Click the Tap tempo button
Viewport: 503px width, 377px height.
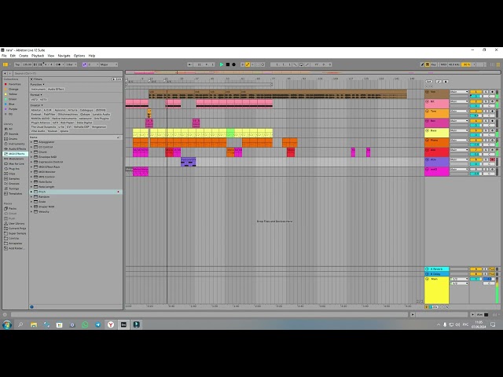pyautogui.click(x=17, y=64)
